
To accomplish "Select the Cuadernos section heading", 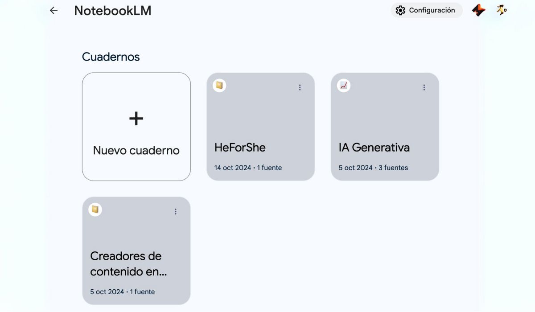I will (x=111, y=57).
